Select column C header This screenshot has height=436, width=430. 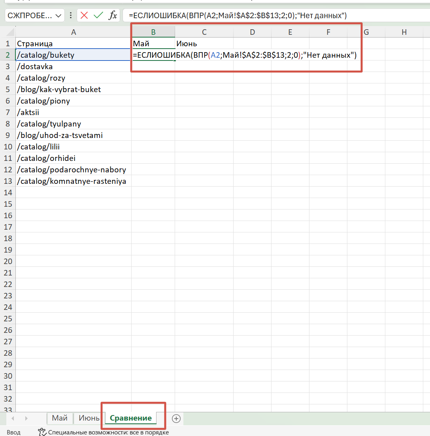[x=204, y=32]
